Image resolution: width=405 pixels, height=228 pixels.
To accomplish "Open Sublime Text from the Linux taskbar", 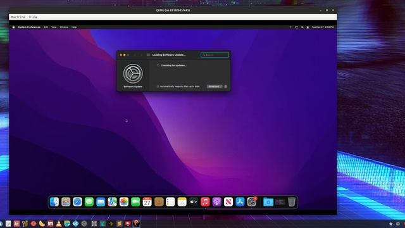I will tap(120, 224).
